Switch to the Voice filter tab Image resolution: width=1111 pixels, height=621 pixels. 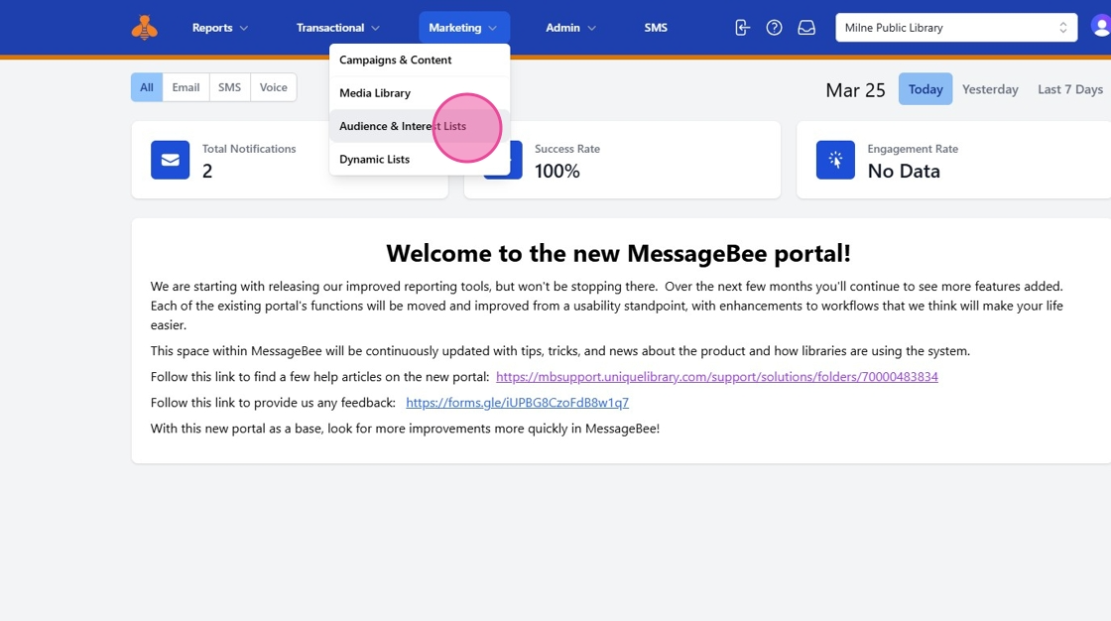pyautogui.click(x=274, y=87)
